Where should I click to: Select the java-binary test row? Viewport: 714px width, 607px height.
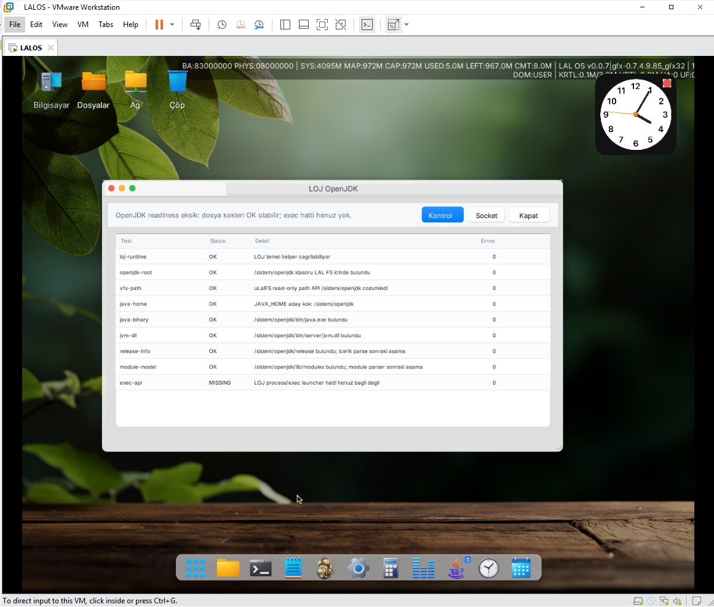pos(333,319)
